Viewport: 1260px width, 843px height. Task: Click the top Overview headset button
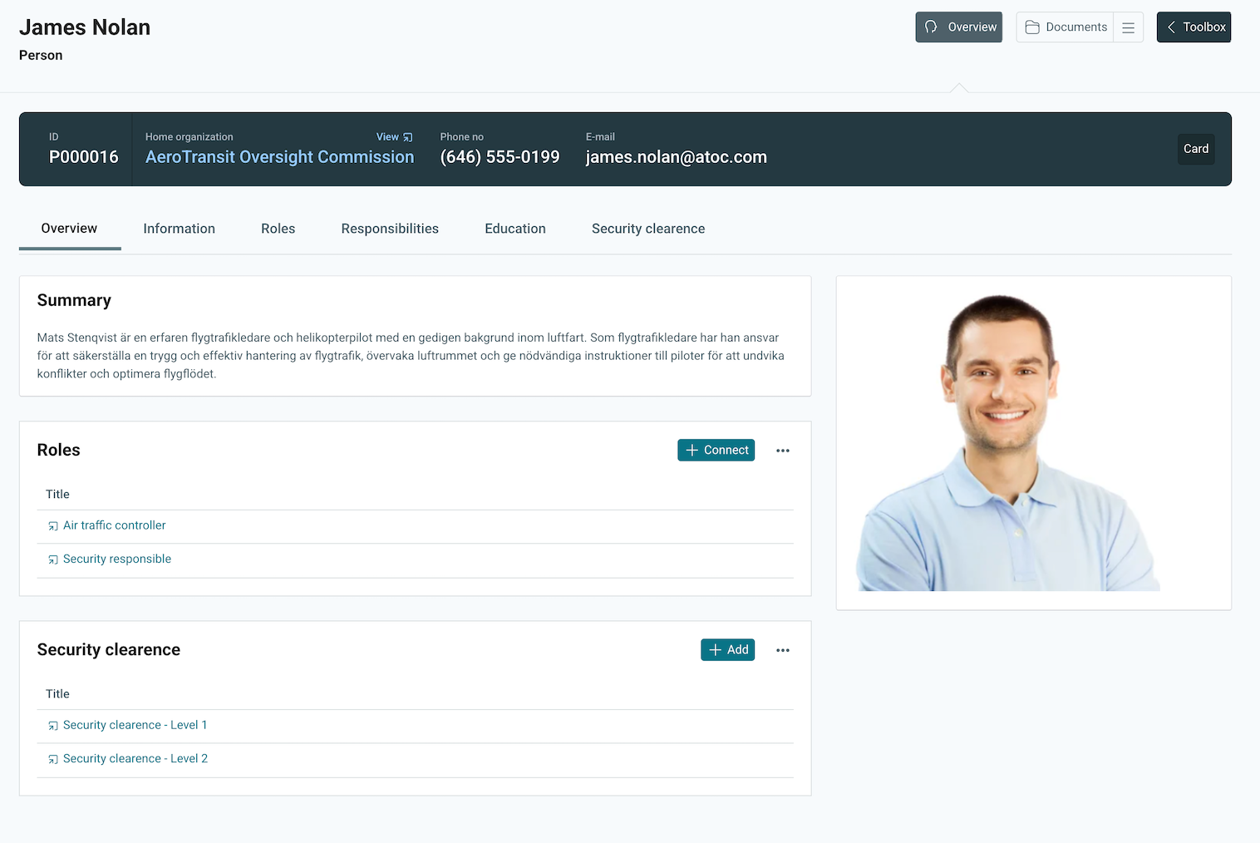(958, 27)
